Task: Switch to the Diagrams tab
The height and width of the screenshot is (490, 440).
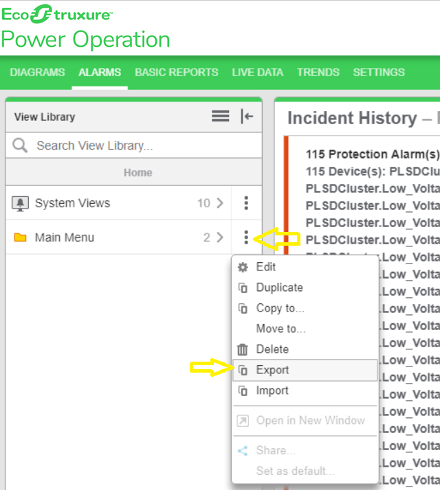Action: (37, 72)
